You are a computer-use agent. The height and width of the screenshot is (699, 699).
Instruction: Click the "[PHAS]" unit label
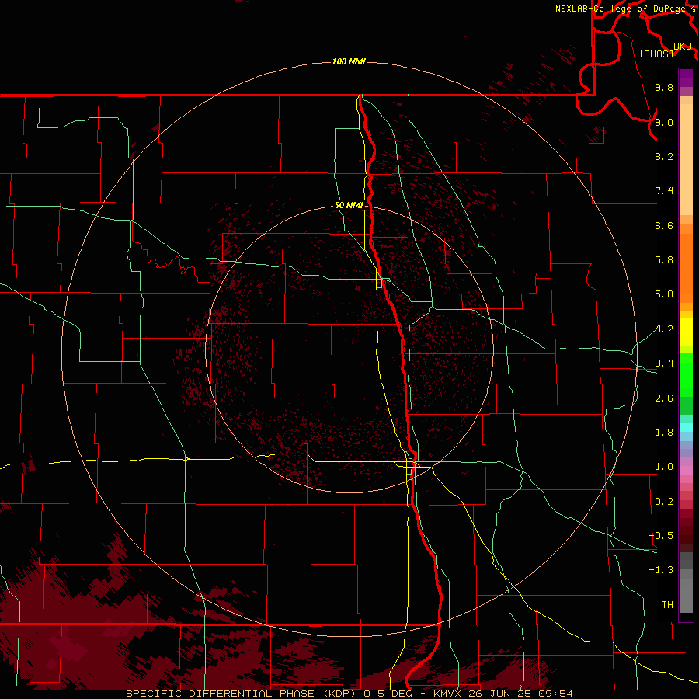pyautogui.click(x=656, y=54)
